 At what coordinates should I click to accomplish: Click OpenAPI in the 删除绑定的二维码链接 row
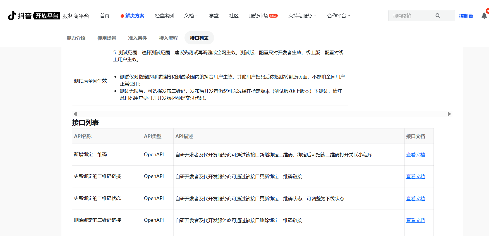[x=154, y=220]
